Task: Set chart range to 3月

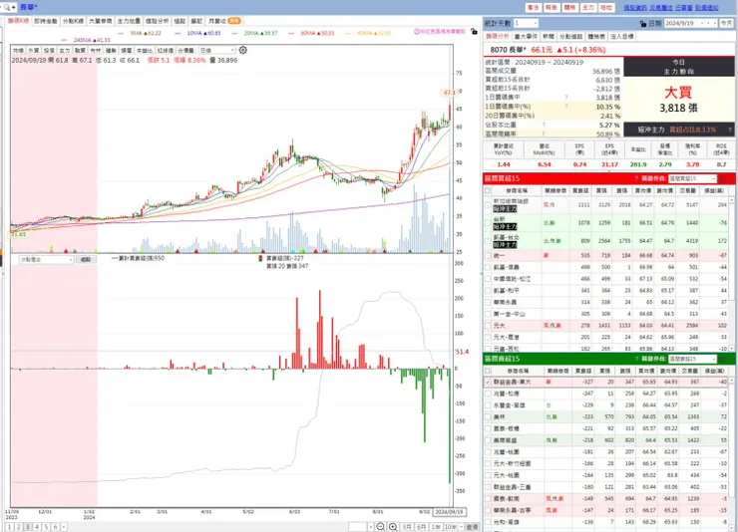Action: point(408,527)
